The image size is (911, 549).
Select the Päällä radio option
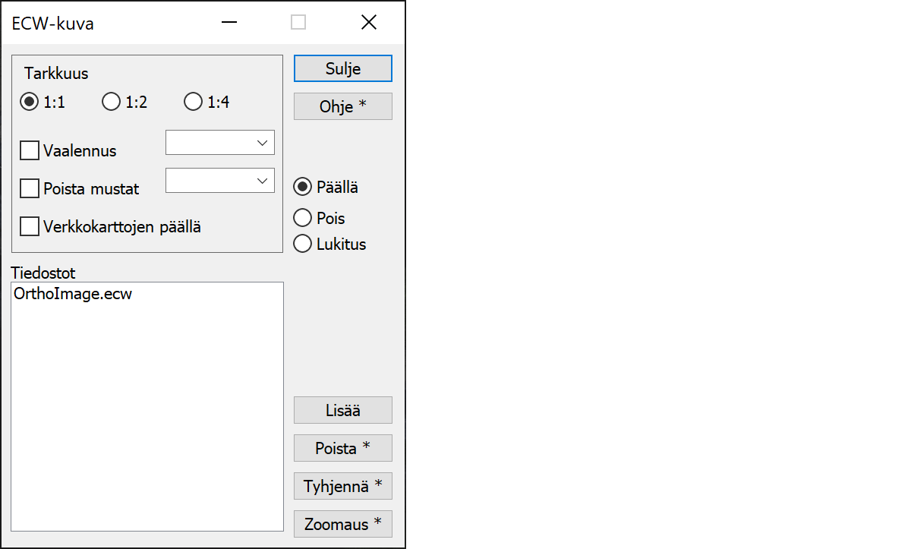click(x=303, y=187)
